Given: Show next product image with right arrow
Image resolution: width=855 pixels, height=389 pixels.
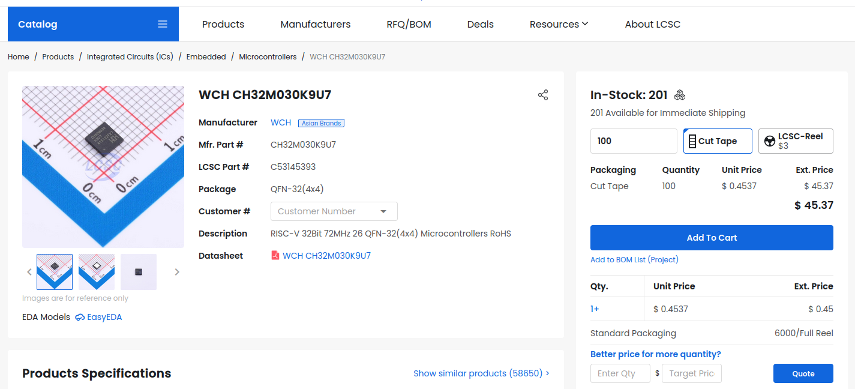Looking at the screenshot, I should (177, 272).
